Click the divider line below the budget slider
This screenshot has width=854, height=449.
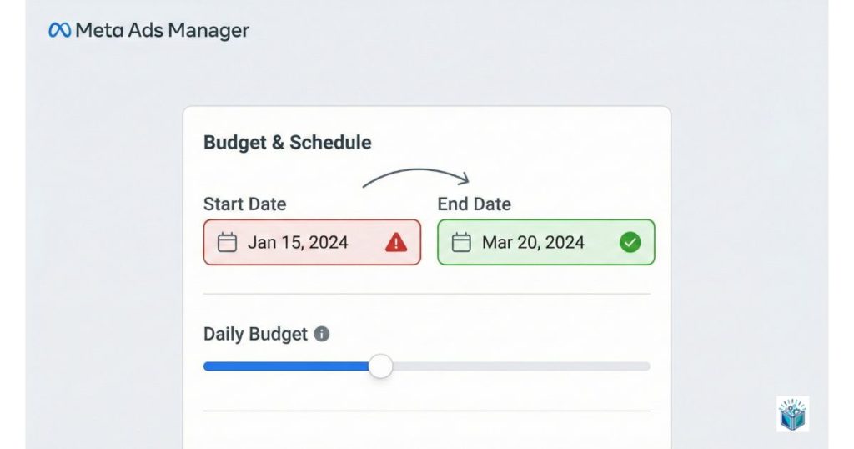(x=426, y=411)
